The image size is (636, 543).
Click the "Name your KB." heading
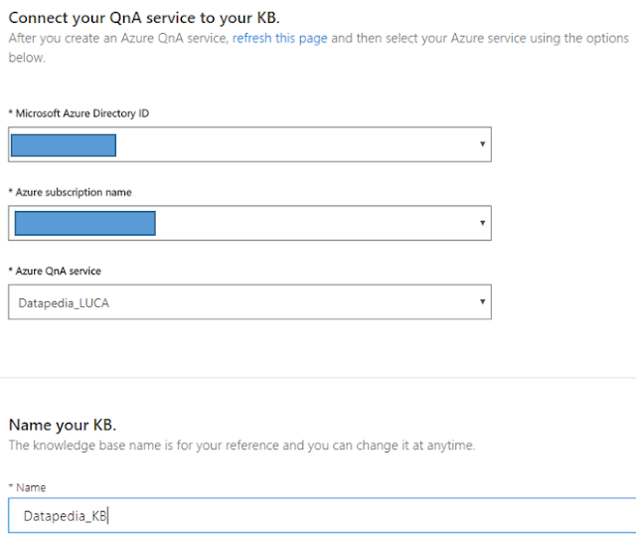point(63,425)
